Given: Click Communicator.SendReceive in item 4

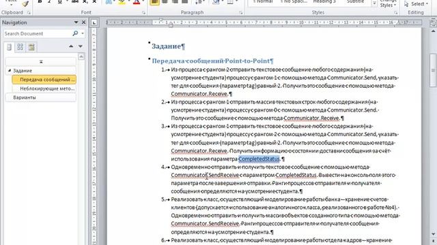Looking at the screenshot, I should click(205, 175).
